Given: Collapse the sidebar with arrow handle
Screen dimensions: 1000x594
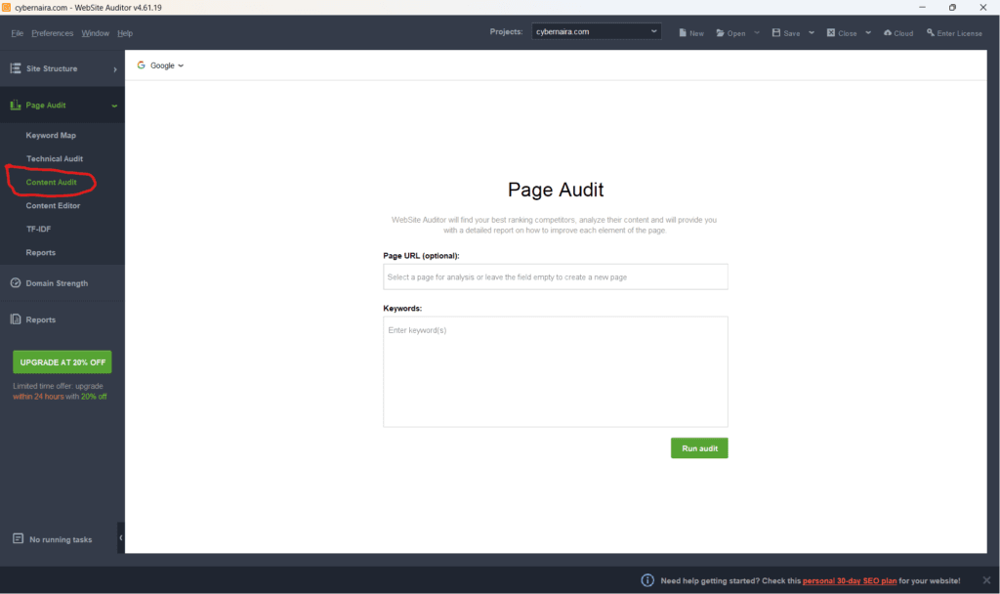Looking at the screenshot, I should click(121, 538).
